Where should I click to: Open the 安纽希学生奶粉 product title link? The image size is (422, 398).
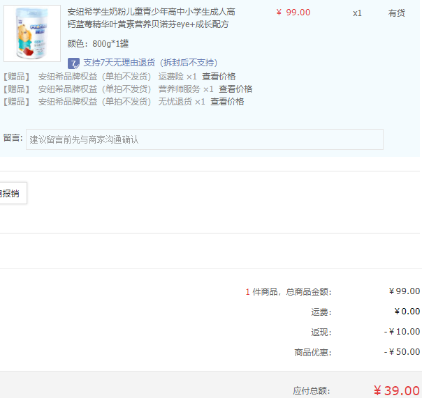[x=151, y=18]
